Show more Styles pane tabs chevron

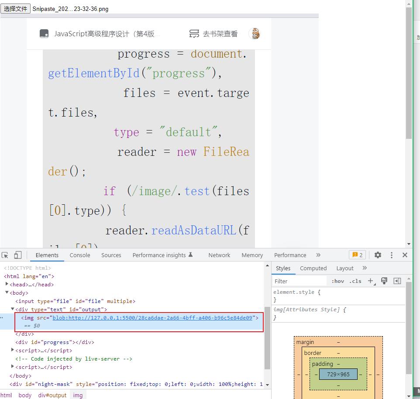[365, 268]
